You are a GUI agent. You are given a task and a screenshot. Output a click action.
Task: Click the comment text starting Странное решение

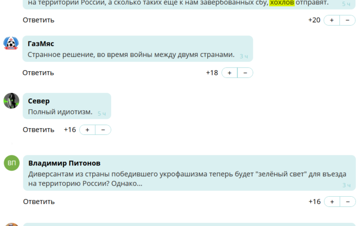coord(131,55)
